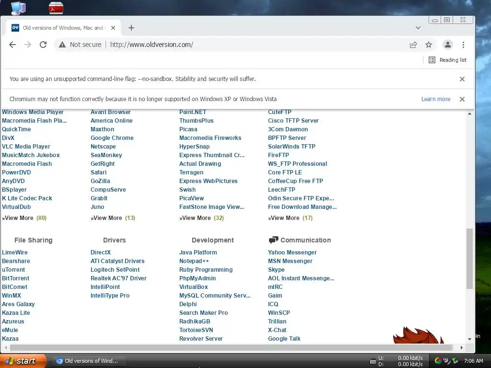Click the TortoiseSVN link

(196, 330)
